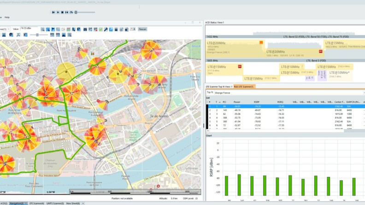This screenshot has height=205, width=365.
Task: Add a new sheet with plus button
Action: [x=83, y=203]
